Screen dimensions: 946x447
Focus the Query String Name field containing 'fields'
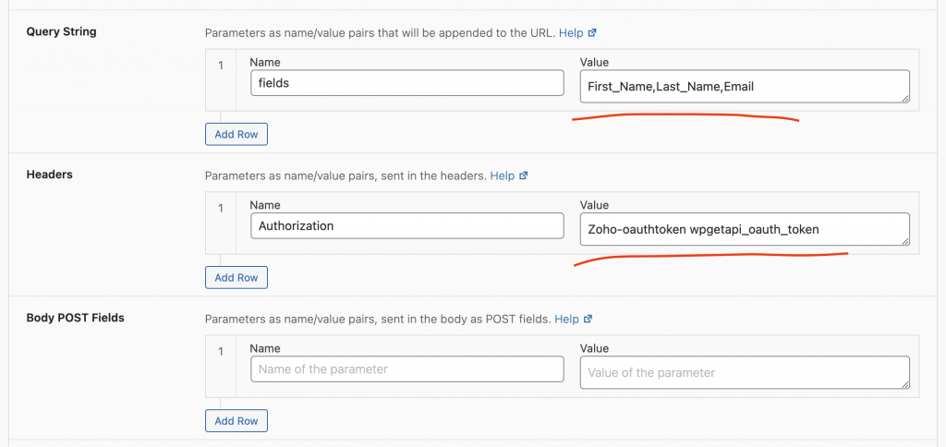point(406,83)
